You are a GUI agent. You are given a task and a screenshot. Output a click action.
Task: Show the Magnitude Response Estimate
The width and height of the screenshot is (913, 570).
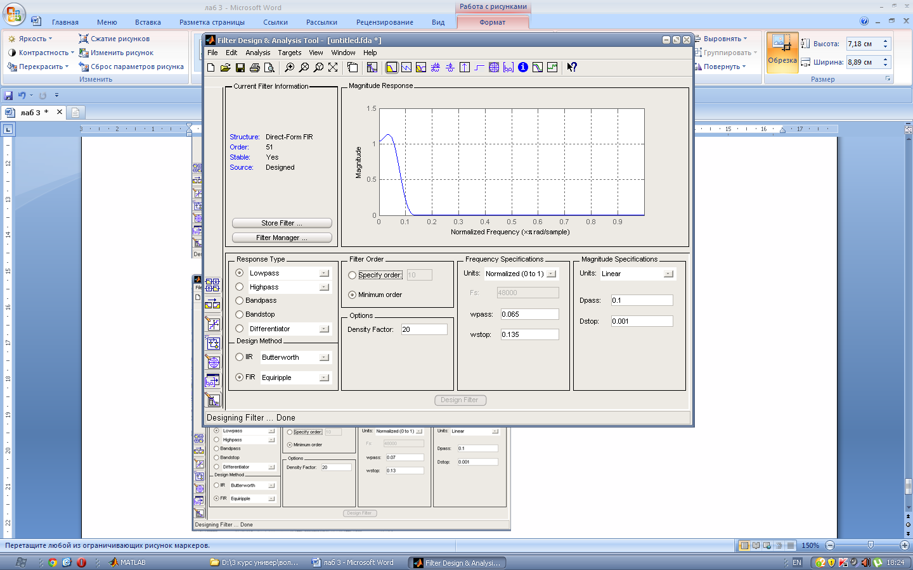(538, 67)
